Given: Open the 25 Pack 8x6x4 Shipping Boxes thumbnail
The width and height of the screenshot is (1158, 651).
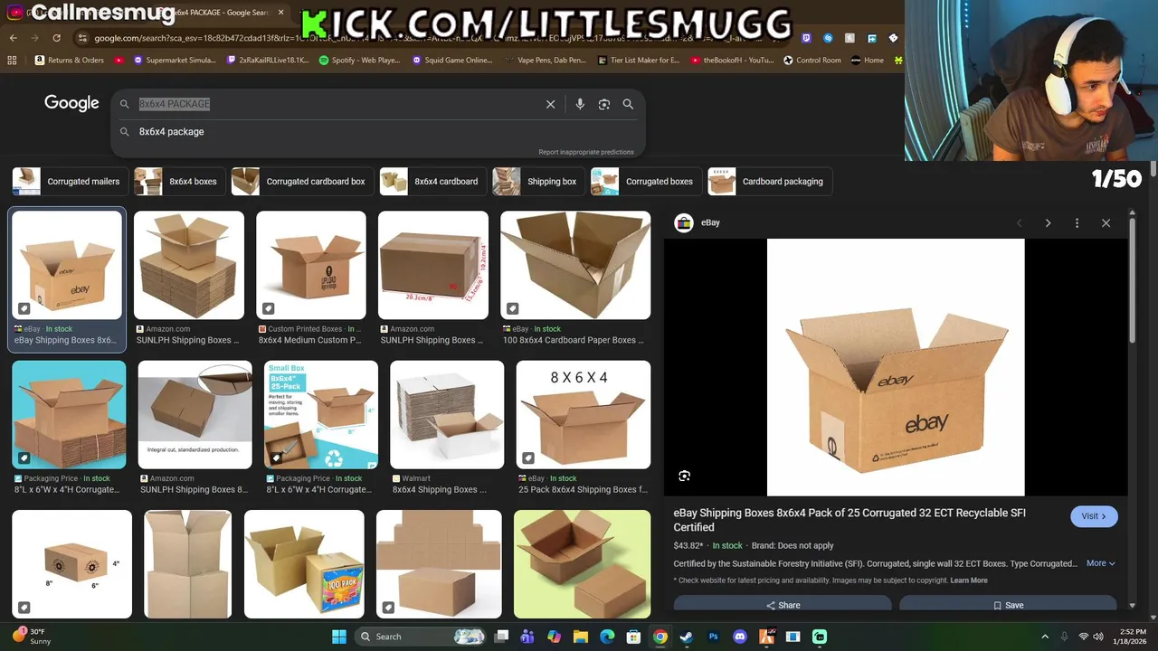Looking at the screenshot, I should click(583, 415).
